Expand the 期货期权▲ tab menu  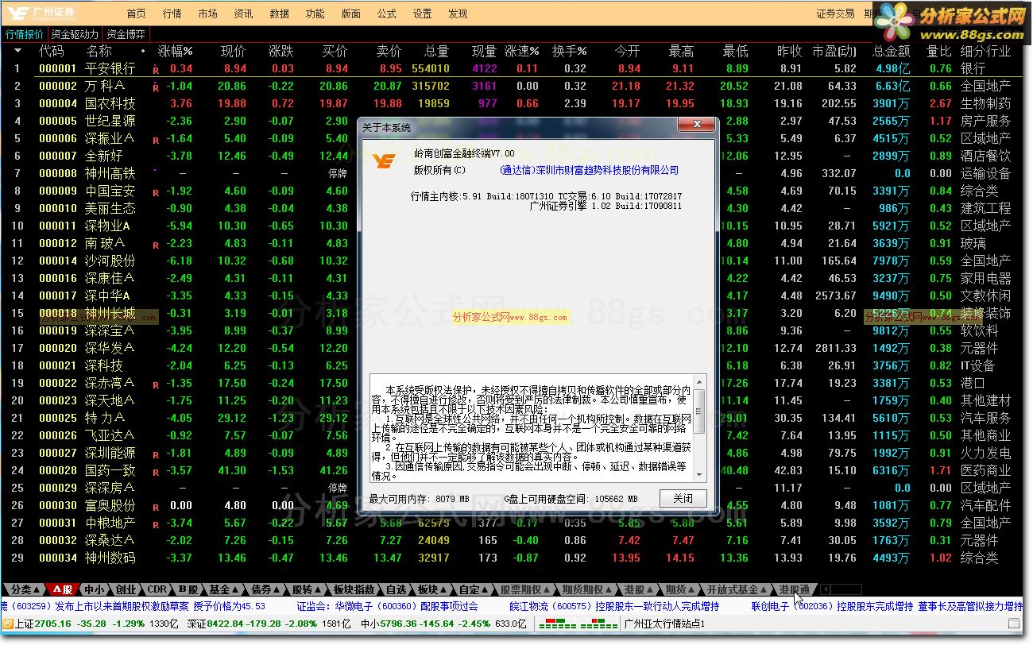tap(587, 589)
